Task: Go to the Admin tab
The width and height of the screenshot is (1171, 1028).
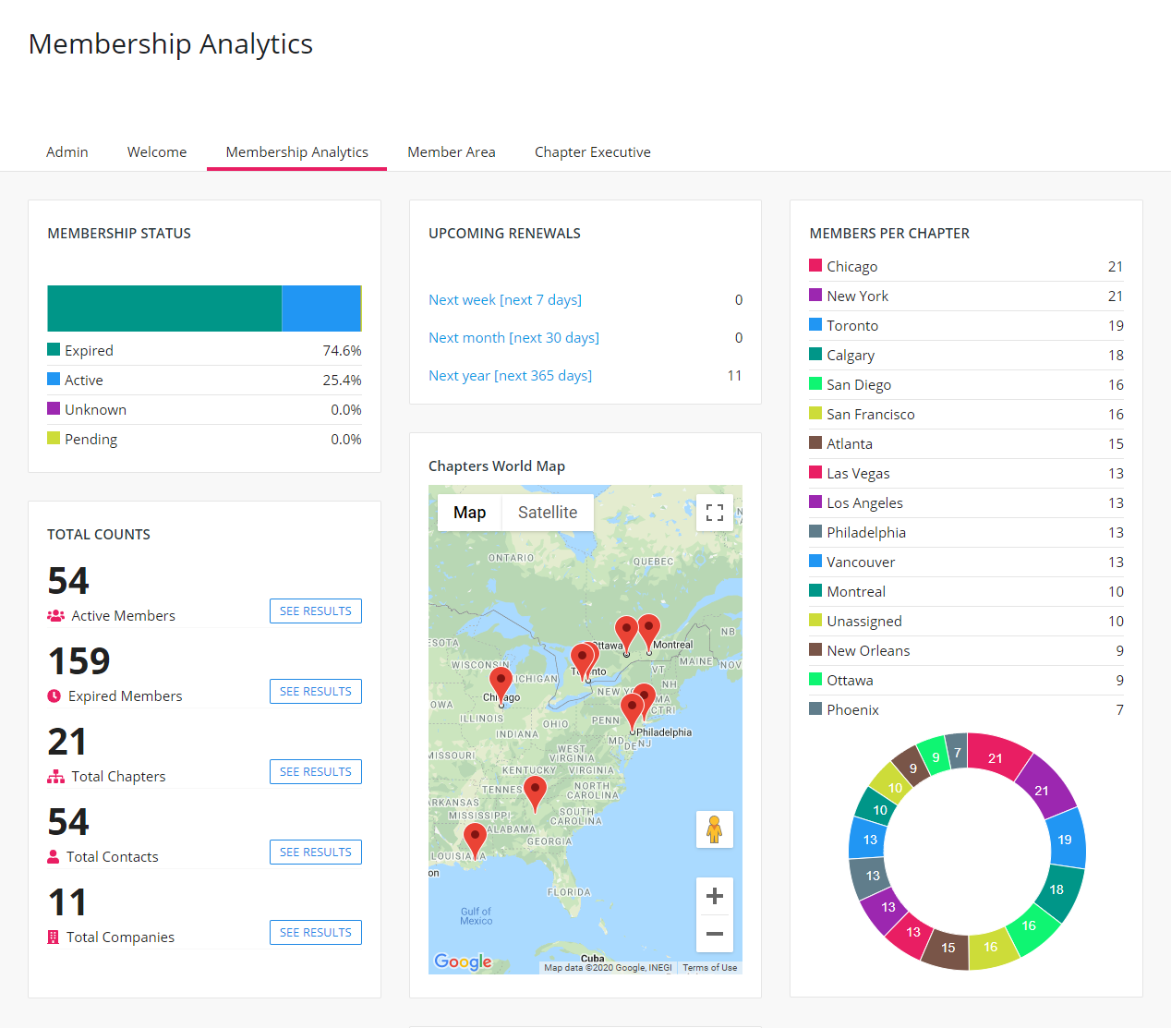Action: 67,152
